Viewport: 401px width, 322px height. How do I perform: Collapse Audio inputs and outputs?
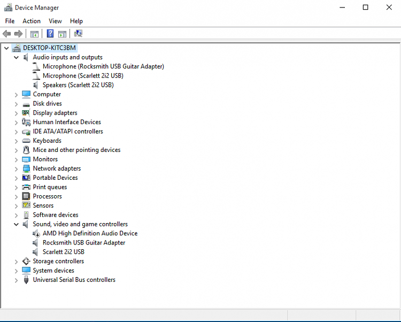tap(17, 58)
